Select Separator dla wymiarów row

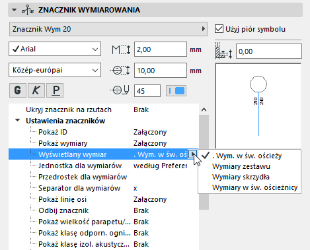coord(104,188)
